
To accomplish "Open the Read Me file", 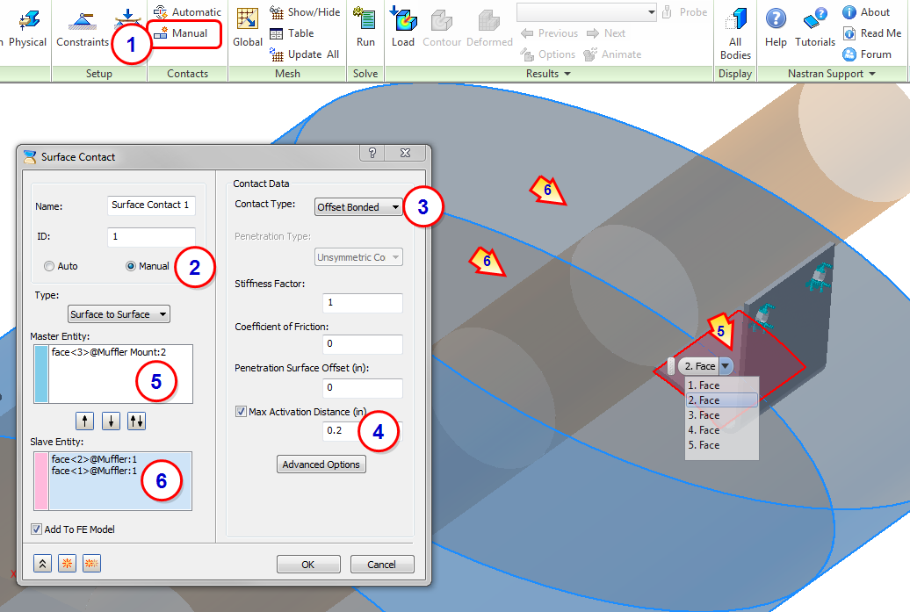I will point(872,33).
